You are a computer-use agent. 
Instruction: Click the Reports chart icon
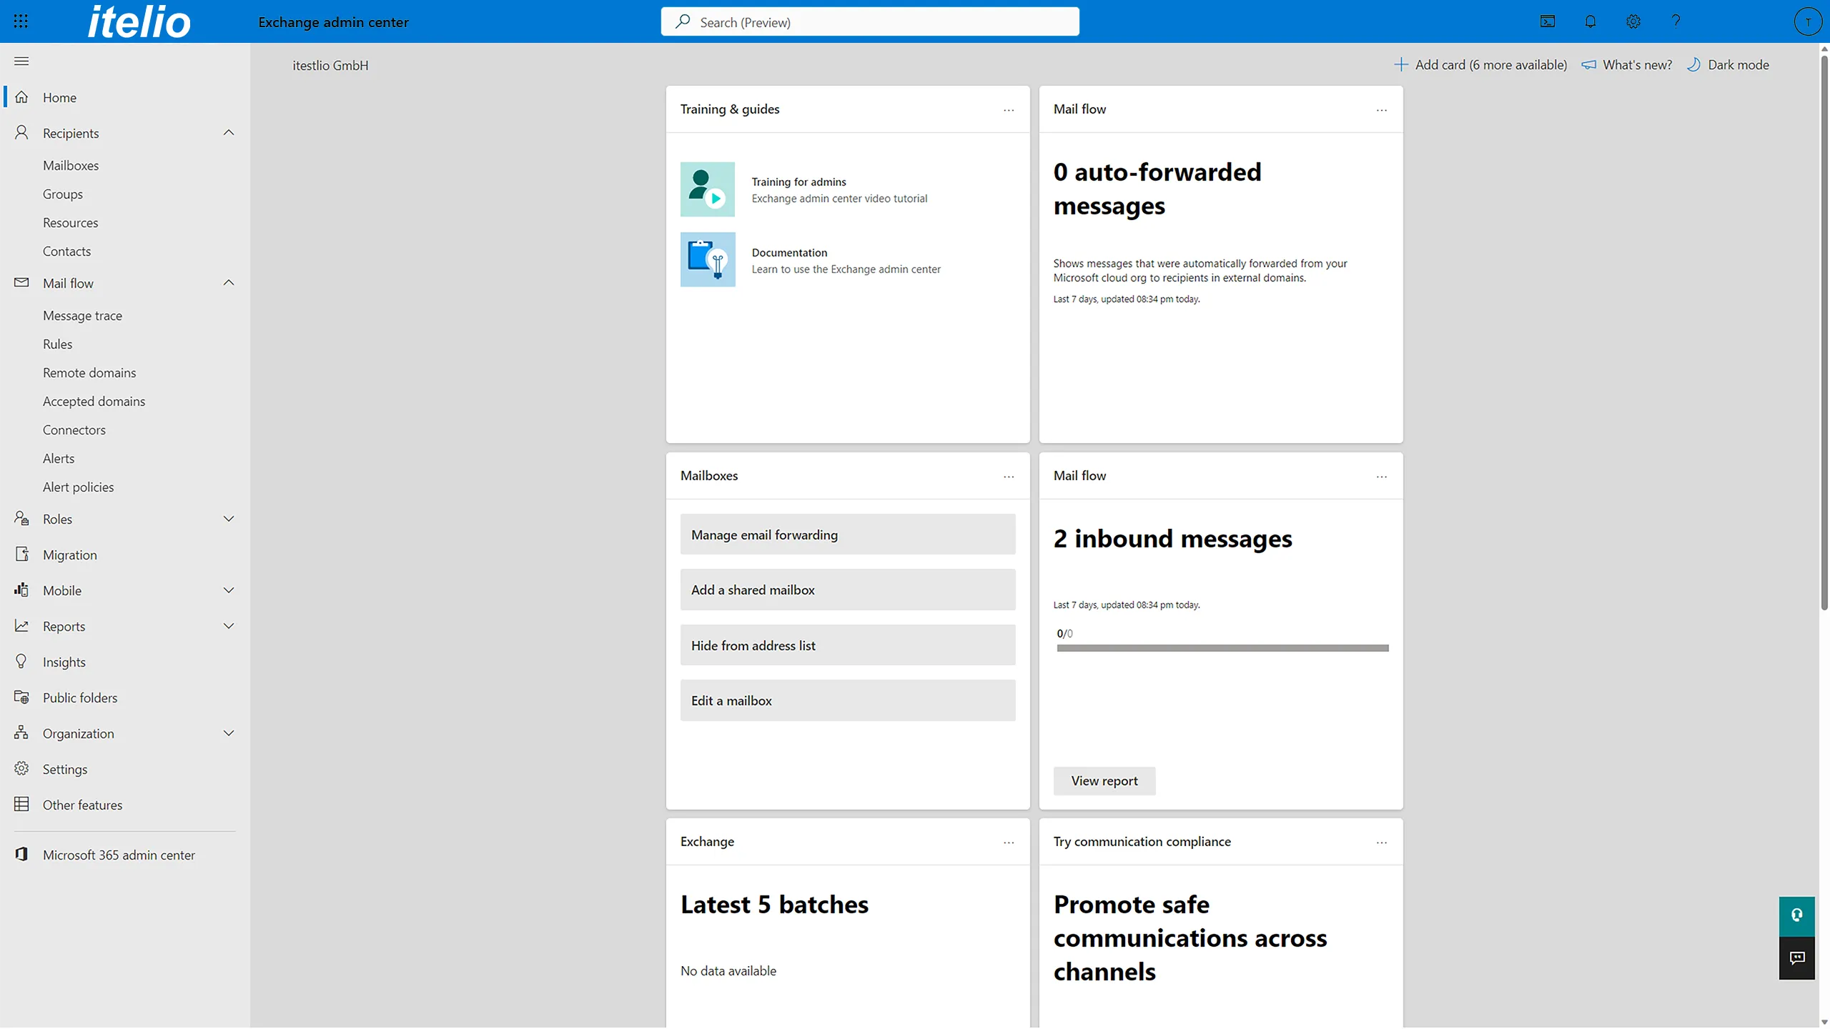[21, 626]
